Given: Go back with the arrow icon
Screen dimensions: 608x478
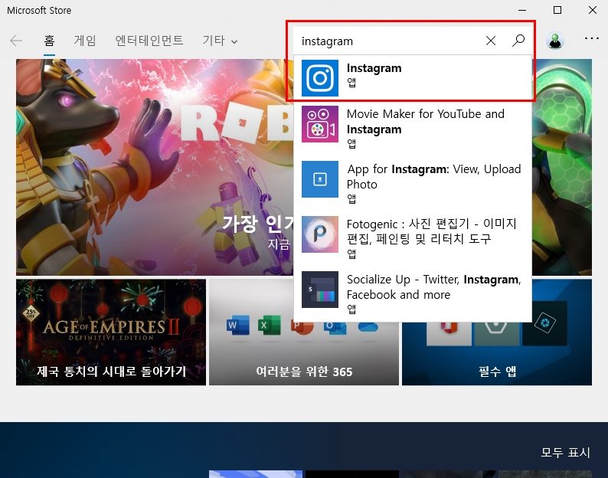Looking at the screenshot, I should (x=16, y=41).
